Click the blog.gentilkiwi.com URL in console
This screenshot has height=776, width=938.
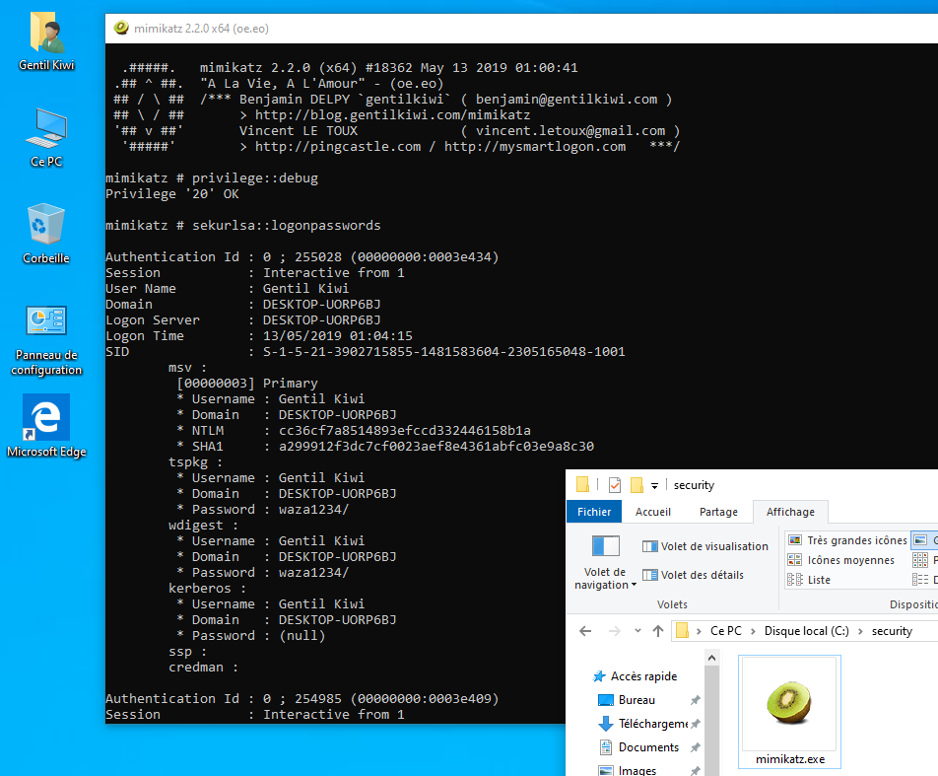[x=392, y=115]
